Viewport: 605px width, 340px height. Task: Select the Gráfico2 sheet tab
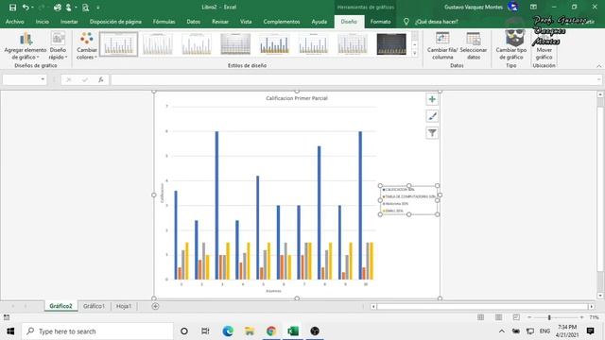pos(60,306)
